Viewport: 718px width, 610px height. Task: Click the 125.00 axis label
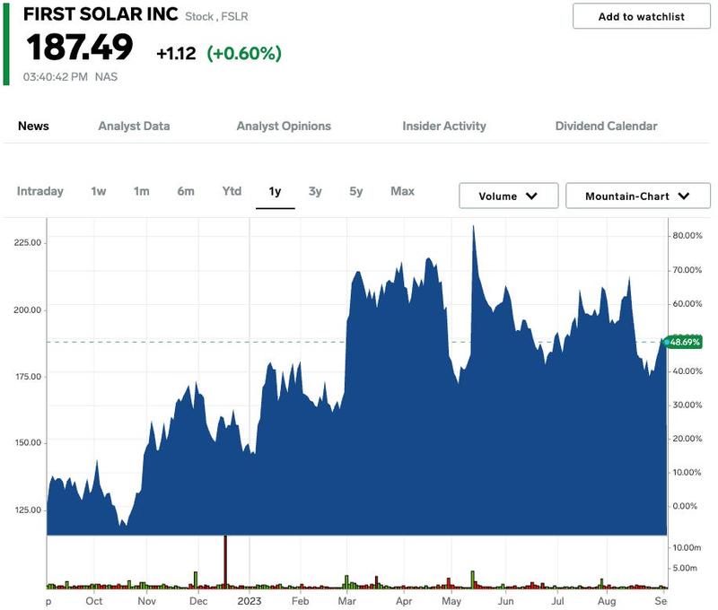tap(28, 510)
